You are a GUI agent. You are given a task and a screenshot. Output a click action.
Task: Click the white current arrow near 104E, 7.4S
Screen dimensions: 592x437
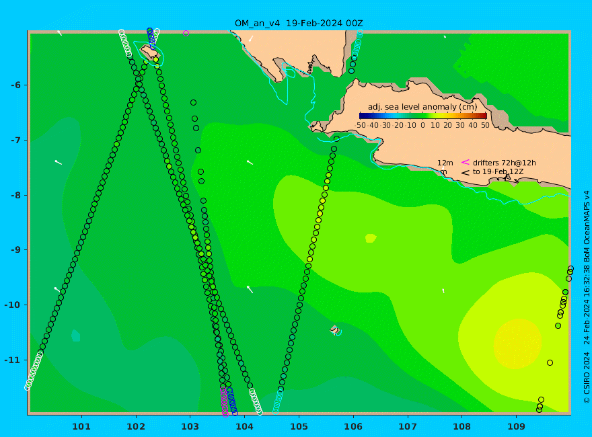coord(250,162)
